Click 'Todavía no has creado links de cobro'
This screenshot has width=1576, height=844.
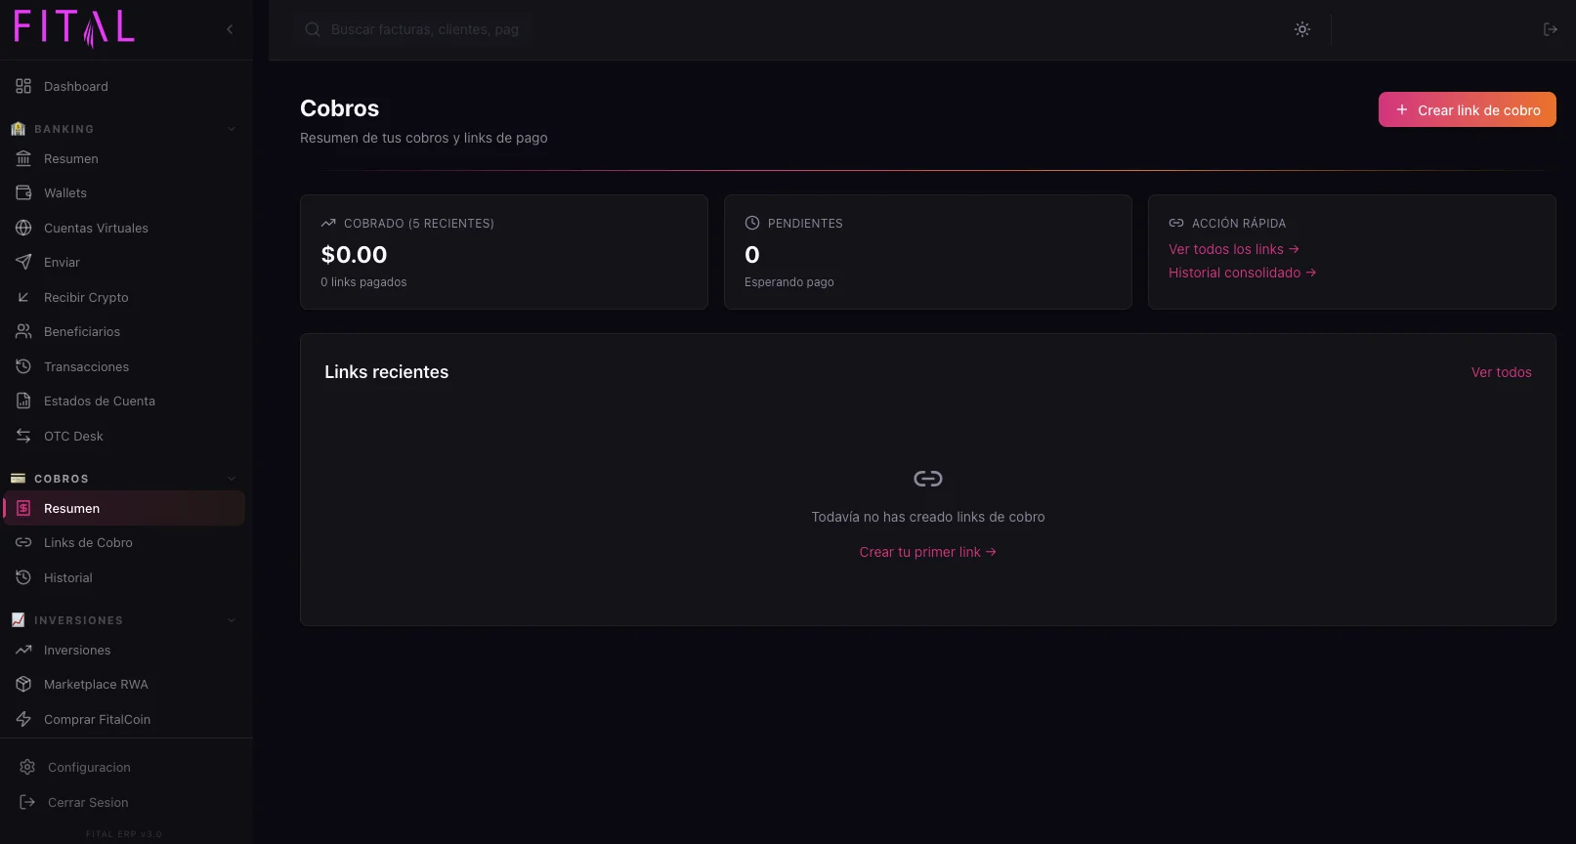928,517
